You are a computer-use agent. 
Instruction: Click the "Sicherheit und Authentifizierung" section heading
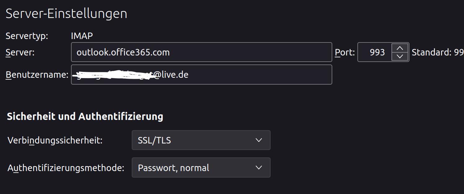click(85, 117)
